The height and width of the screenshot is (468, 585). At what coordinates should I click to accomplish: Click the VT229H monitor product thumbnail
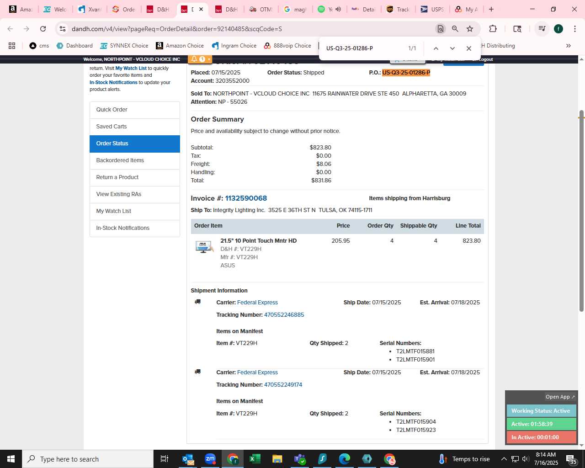[x=204, y=247]
